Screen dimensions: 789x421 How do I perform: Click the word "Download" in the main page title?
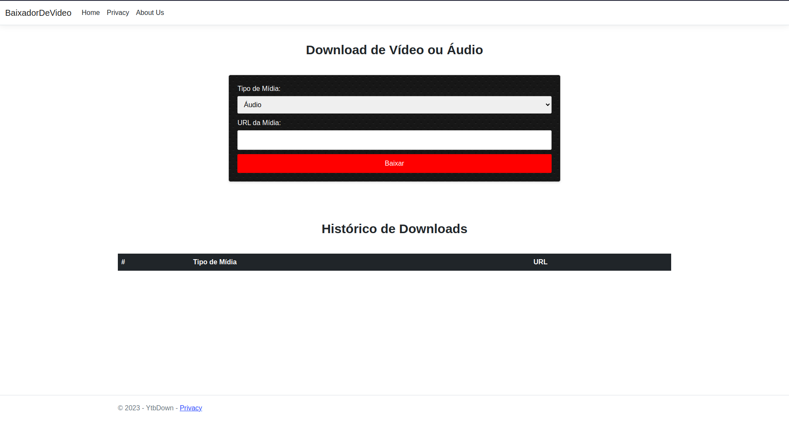336,50
